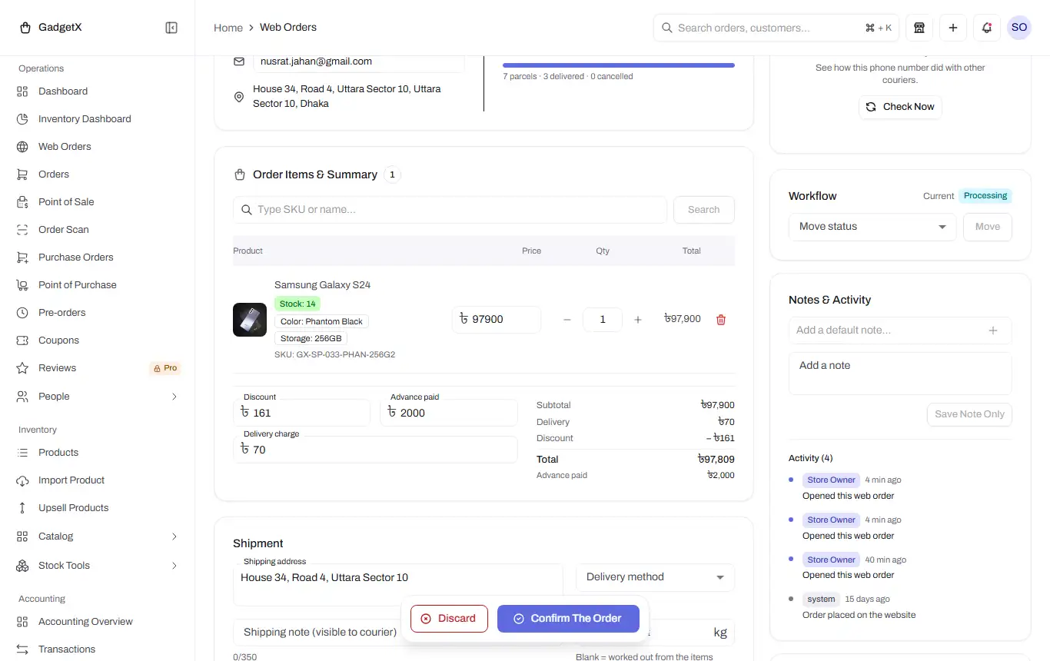Collapse the sidebar panel icon

[171, 28]
